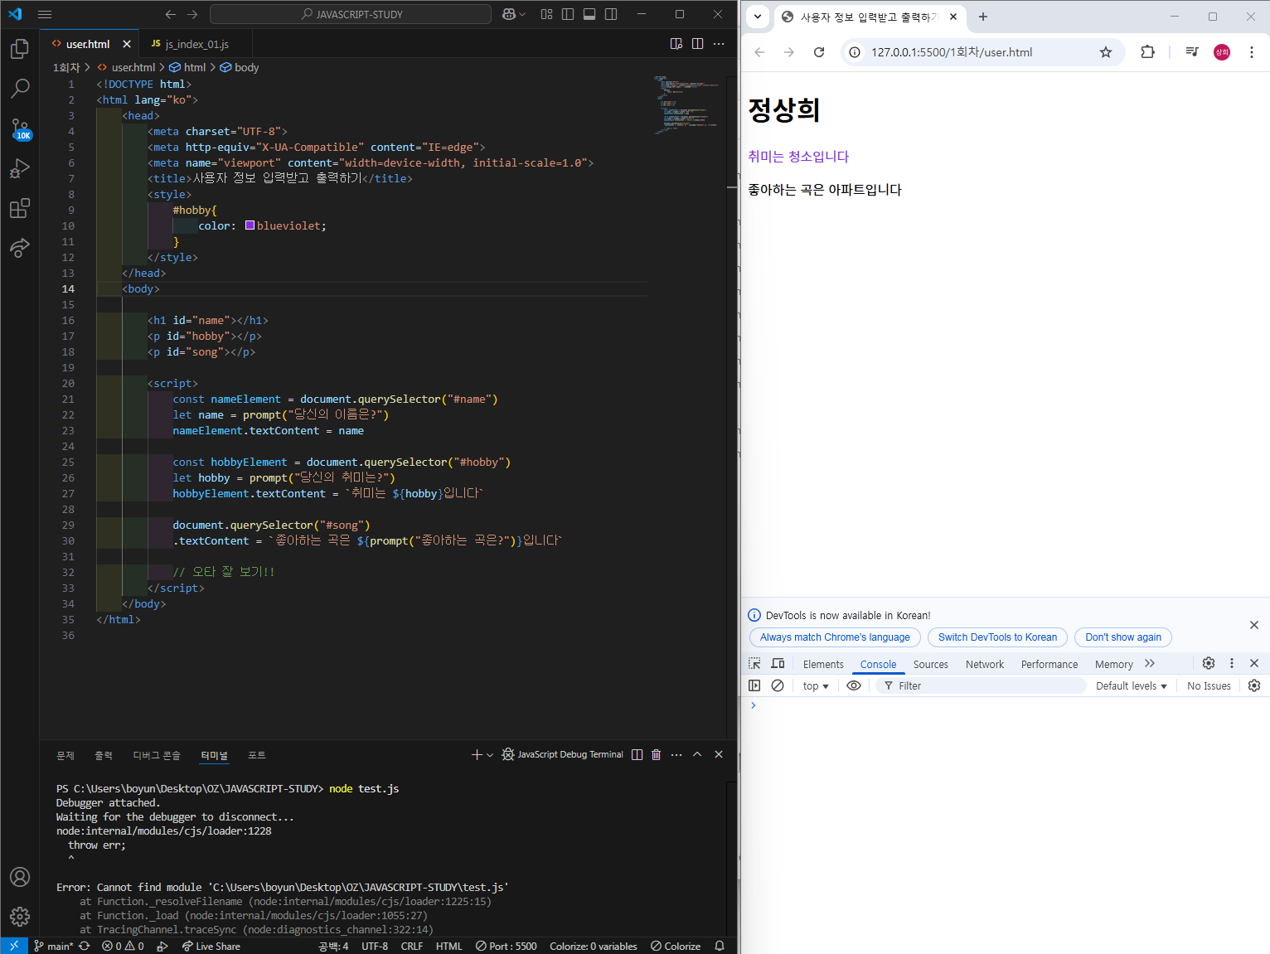
Task: Open editor More Actions ellipsis menu
Action: coord(719,44)
